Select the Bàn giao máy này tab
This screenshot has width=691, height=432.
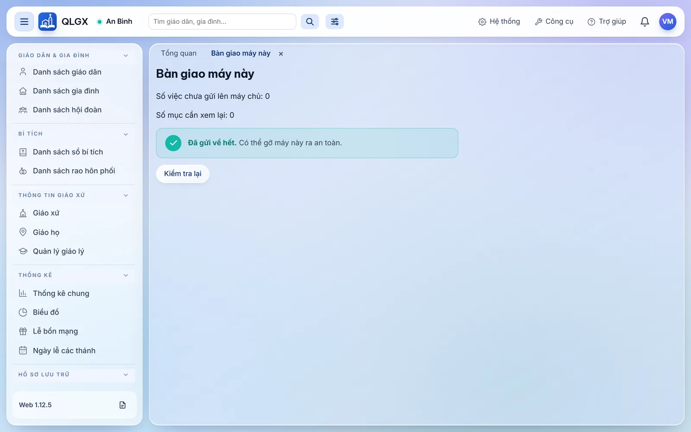tap(241, 54)
